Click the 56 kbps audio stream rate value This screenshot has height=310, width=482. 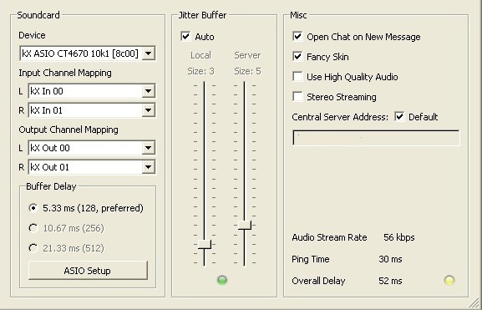[399, 237]
